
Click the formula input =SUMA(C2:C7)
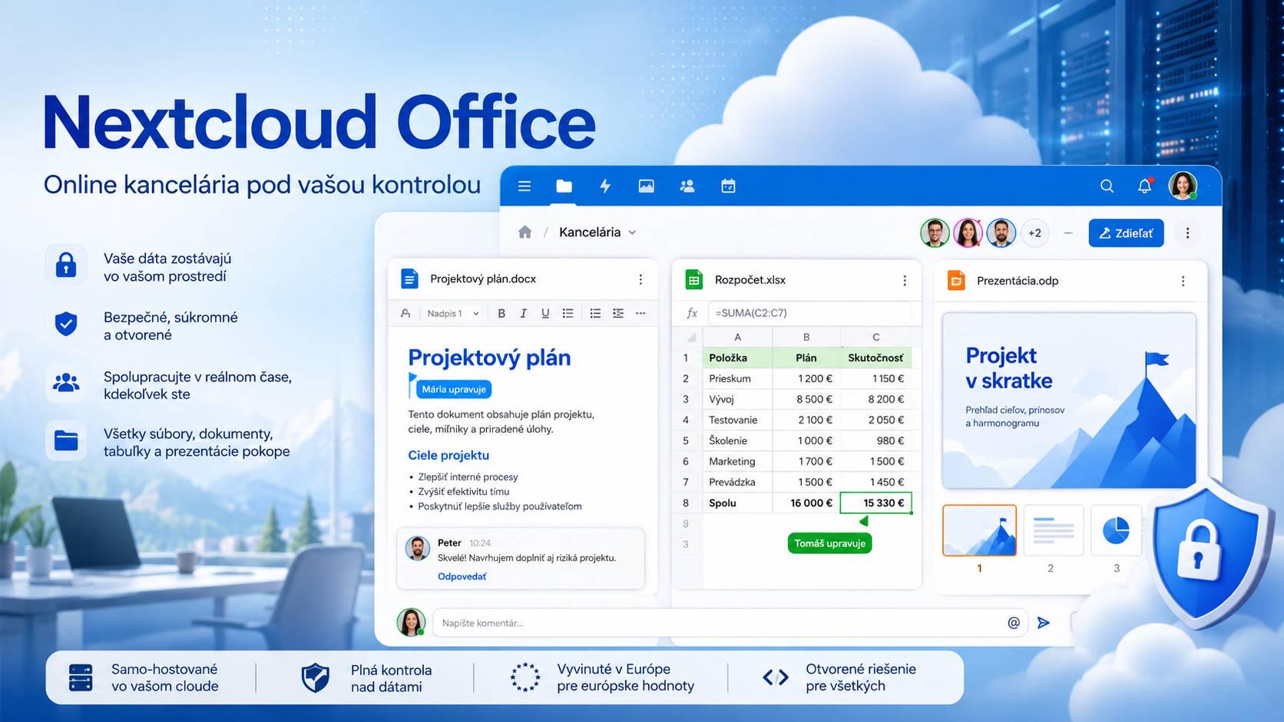click(x=810, y=313)
